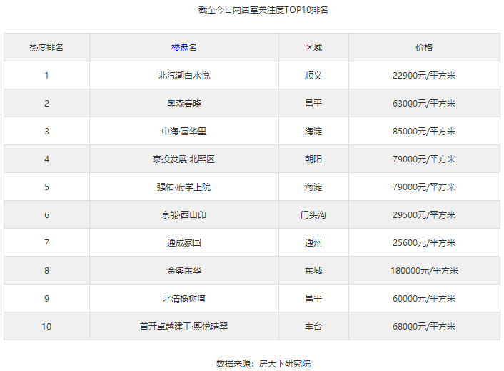Screen dimensions: 504x371
Task: Click the 中海·富华里 property cell
Action: pyautogui.click(x=184, y=132)
